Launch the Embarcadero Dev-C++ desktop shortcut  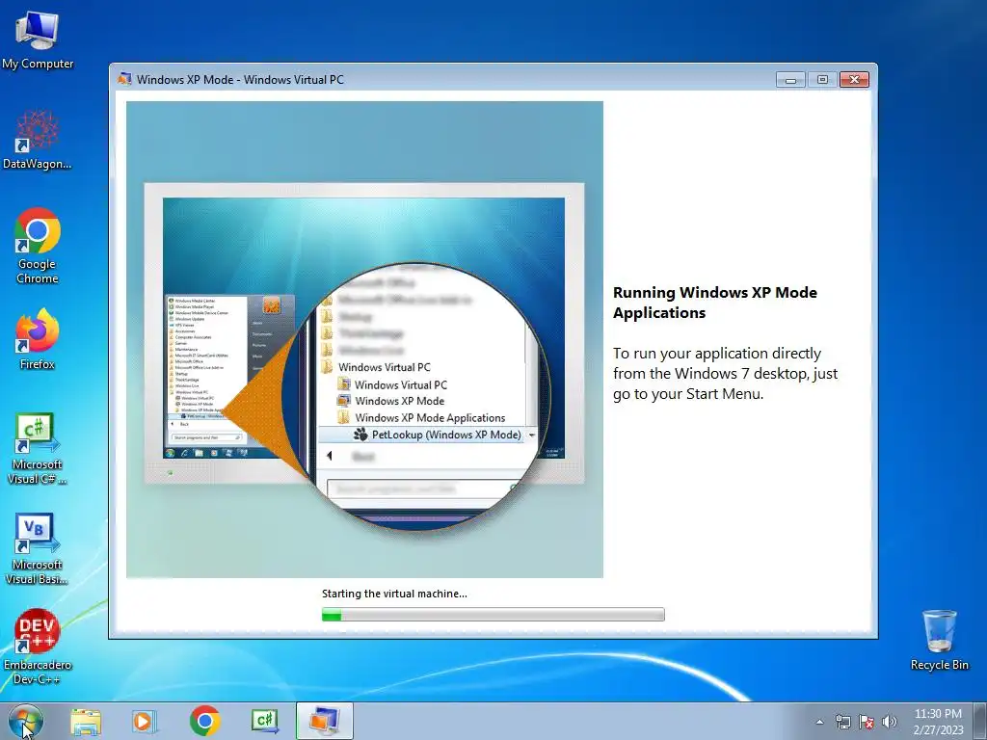click(x=38, y=647)
